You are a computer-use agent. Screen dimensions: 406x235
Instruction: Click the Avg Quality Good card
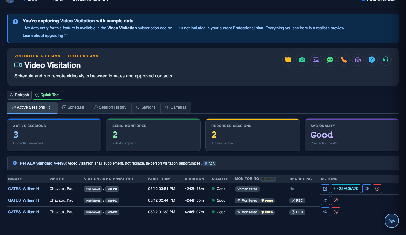click(352, 135)
